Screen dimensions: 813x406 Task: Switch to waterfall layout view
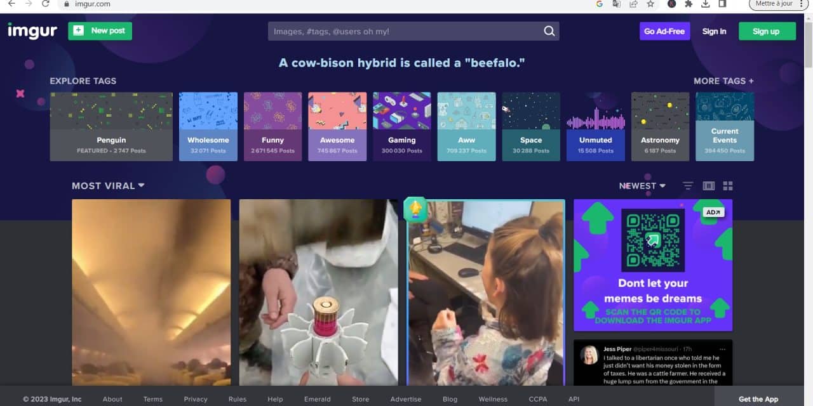[x=709, y=186]
